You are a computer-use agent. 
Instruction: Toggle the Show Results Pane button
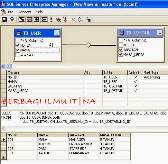point(44,20)
